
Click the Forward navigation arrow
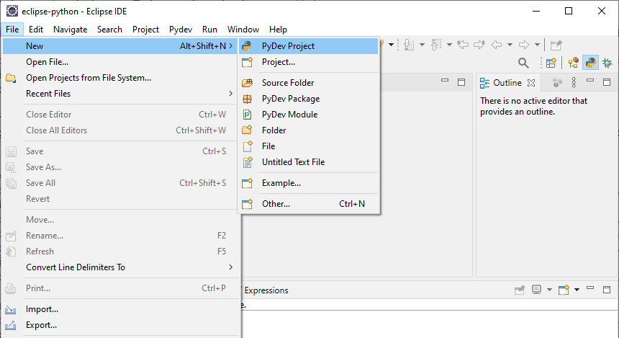(524, 45)
